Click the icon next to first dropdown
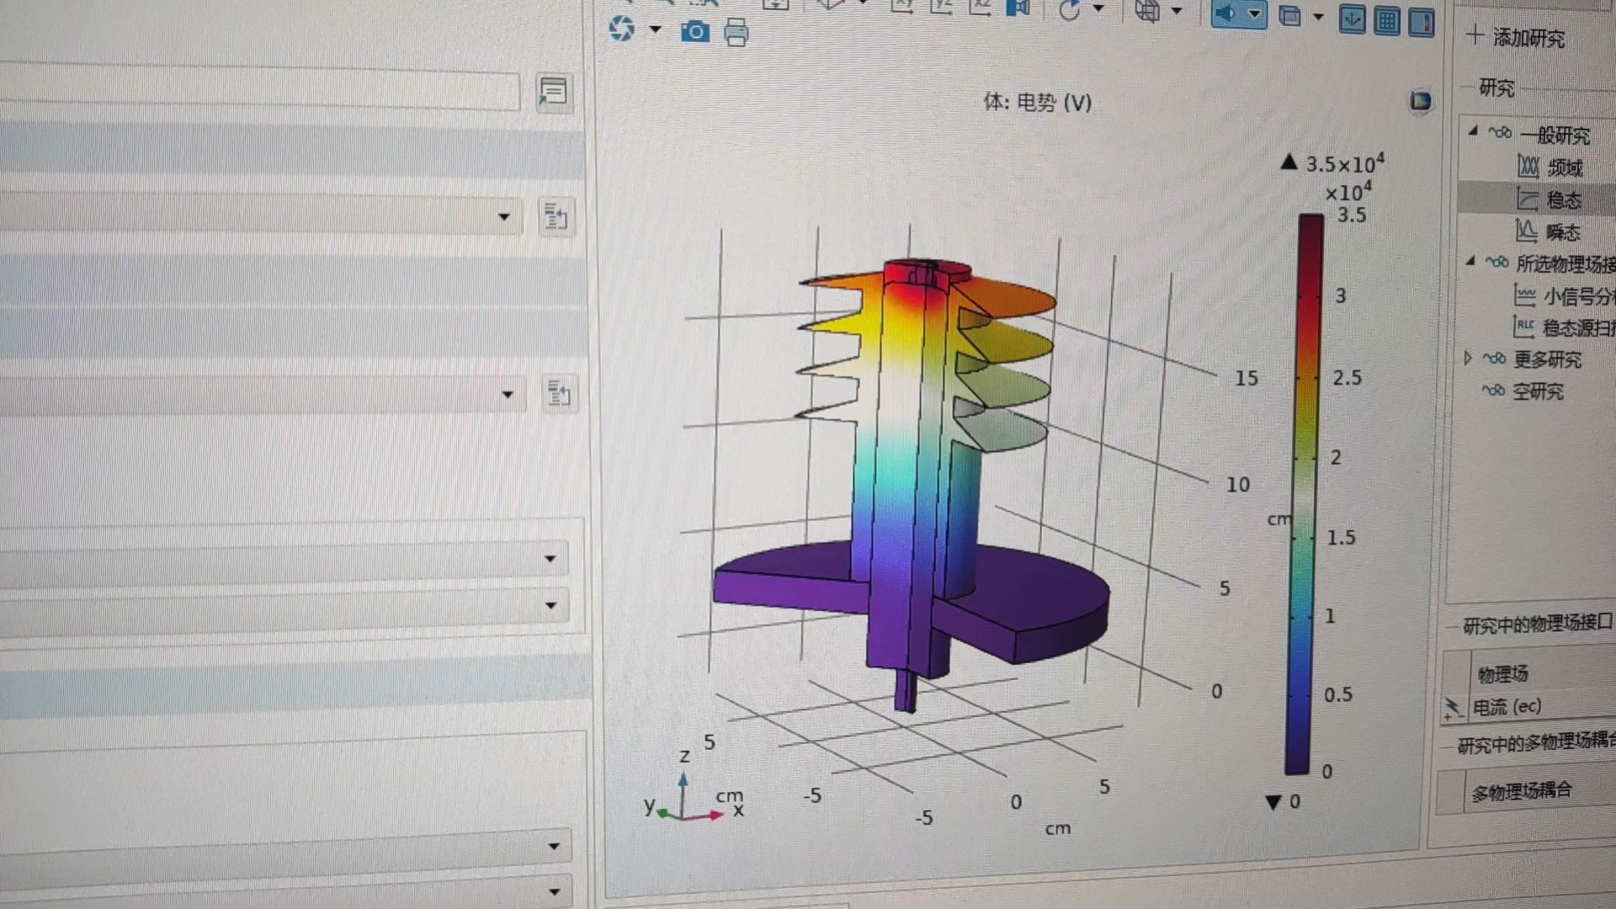The height and width of the screenshot is (909, 1616). 555,218
